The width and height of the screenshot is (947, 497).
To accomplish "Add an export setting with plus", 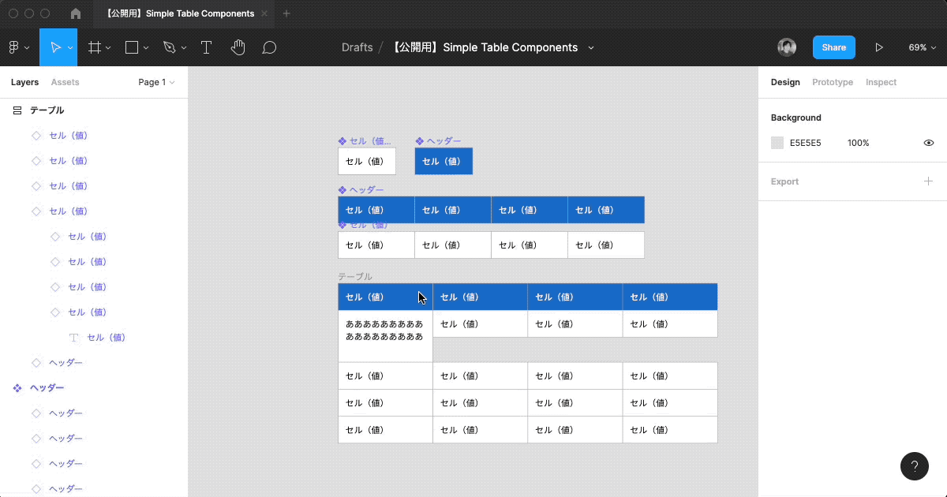I will pyautogui.click(x=928, y=181).
